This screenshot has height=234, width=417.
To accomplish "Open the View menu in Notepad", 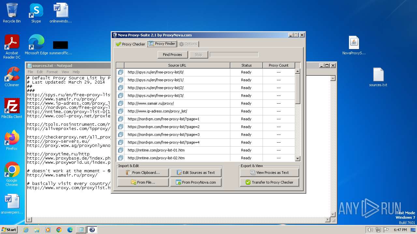I will coord(65,72).
